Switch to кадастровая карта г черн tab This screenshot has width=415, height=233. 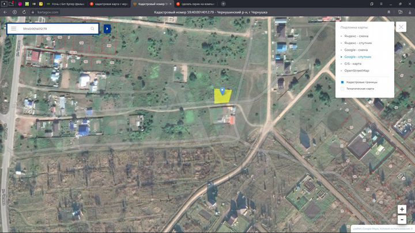[x=108, y=4]
